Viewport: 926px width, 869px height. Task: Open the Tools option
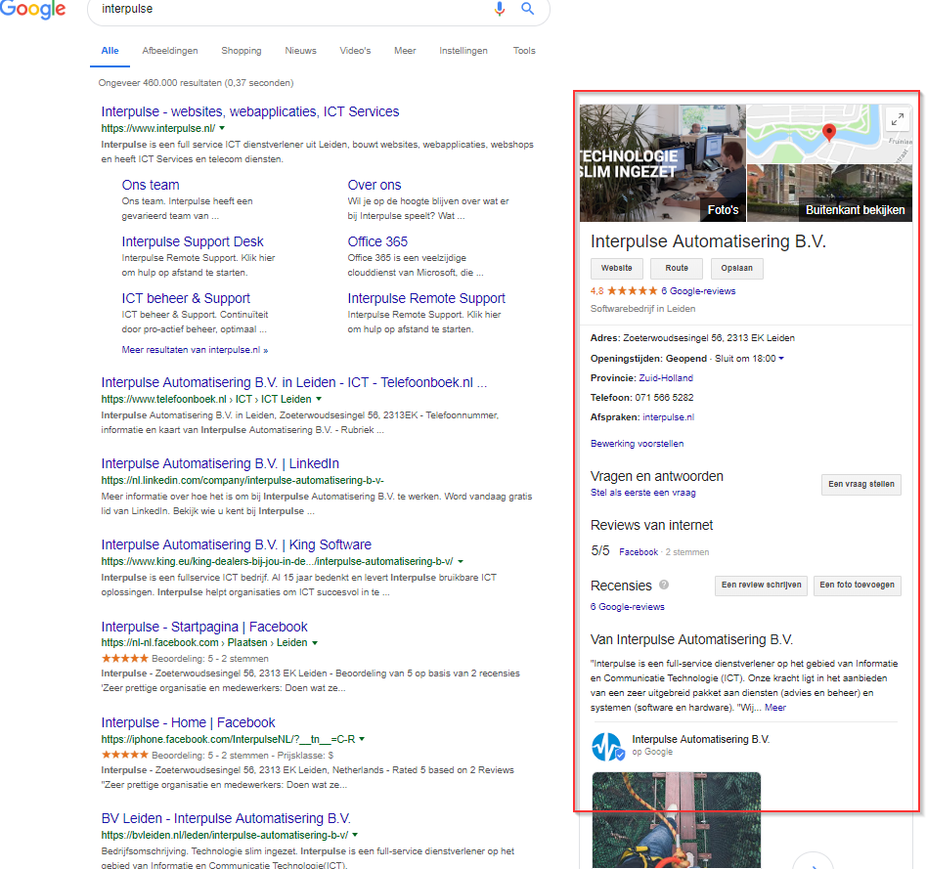524,51
